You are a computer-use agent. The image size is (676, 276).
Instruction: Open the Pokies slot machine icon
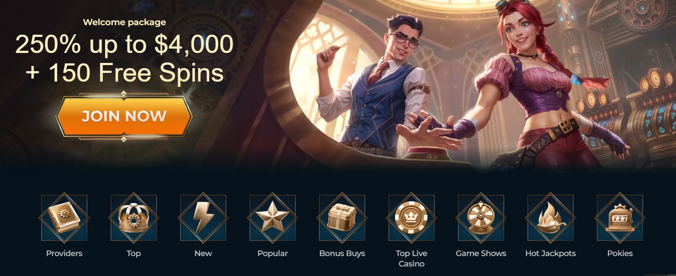[x=620, y=218]
